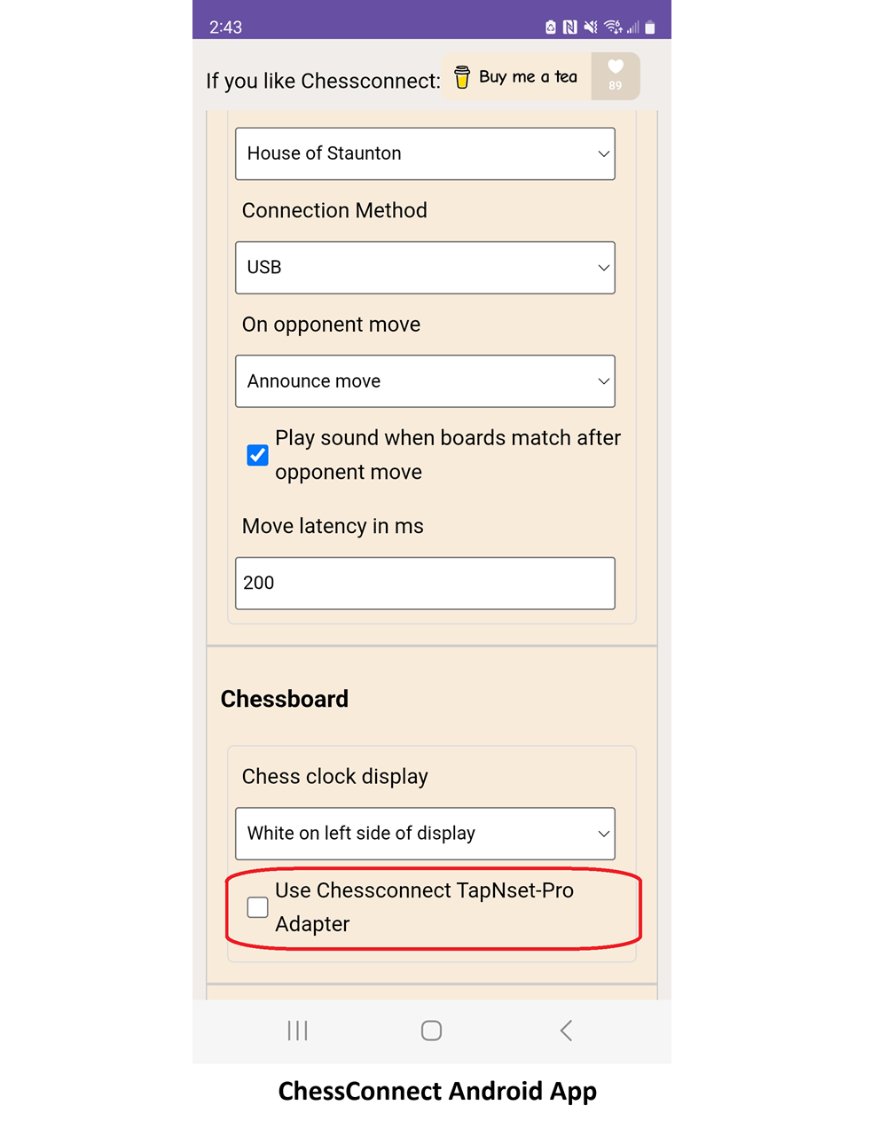Tap the muted sound status icon
The width and height of the screenshot is (879, 1121).
[x=591, y=27]
